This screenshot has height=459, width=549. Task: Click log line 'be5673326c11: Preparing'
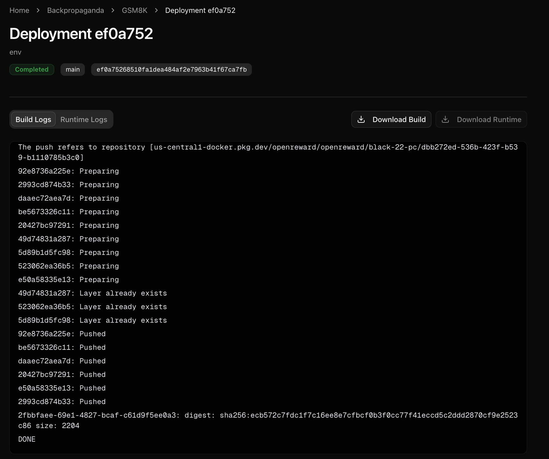(69, 212)
